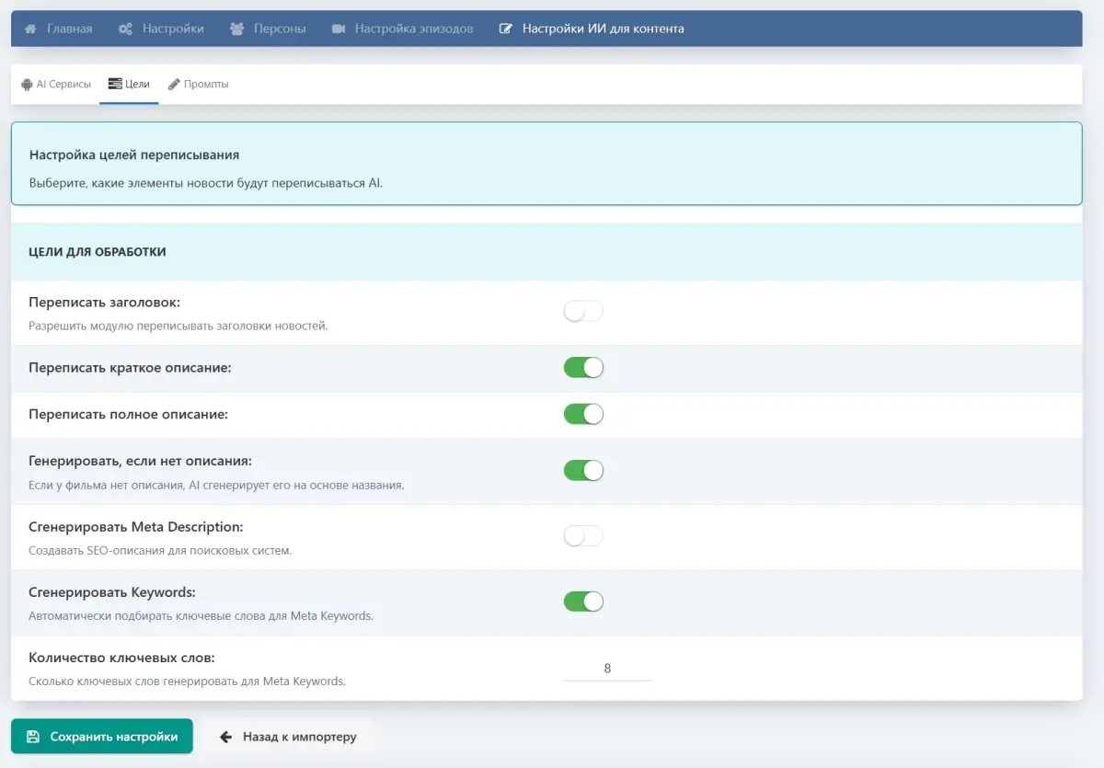Click the edit icon for Настройки ИИ
The width and height of the screenshot is (1104, 768).
click(505, 29)
